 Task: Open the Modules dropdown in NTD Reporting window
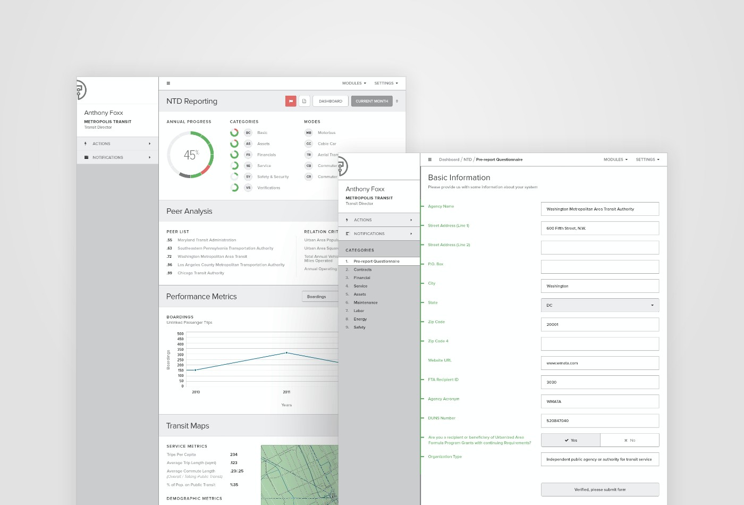coord(354,83)
